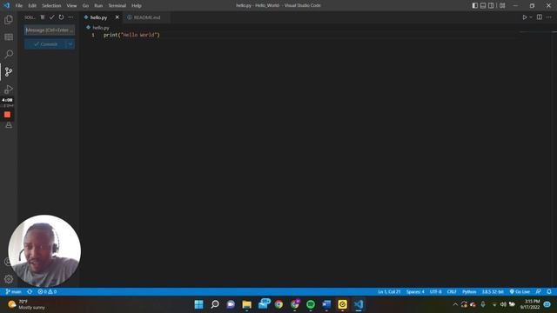Open source control More Actions ellipsis
The image size is (557, 313).
coord(70,17)
